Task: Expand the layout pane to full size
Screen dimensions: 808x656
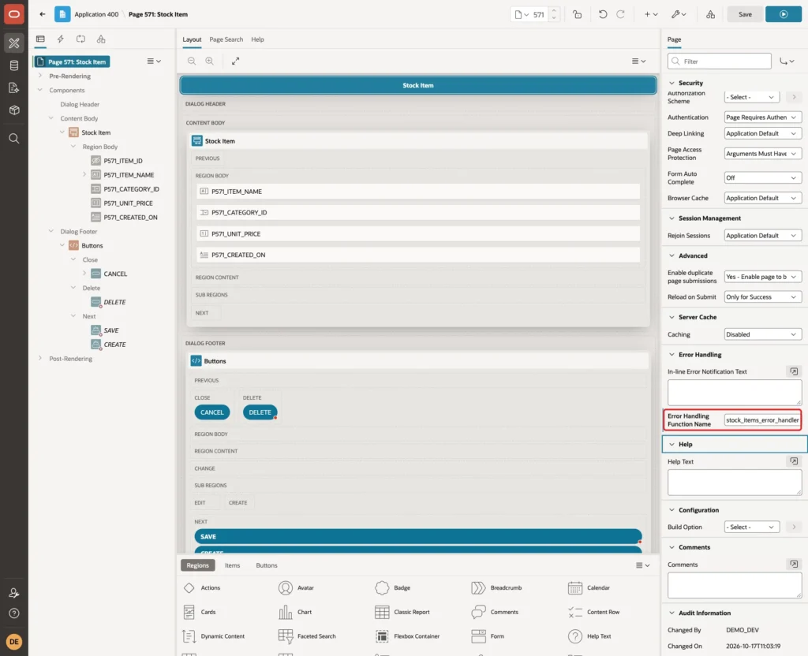Action: [235, 61]
